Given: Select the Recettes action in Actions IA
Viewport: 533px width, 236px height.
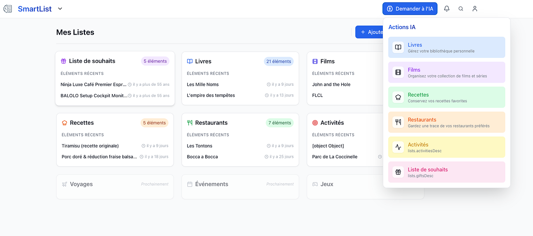Looking at the screenshot, I should (x=447, y=97).
